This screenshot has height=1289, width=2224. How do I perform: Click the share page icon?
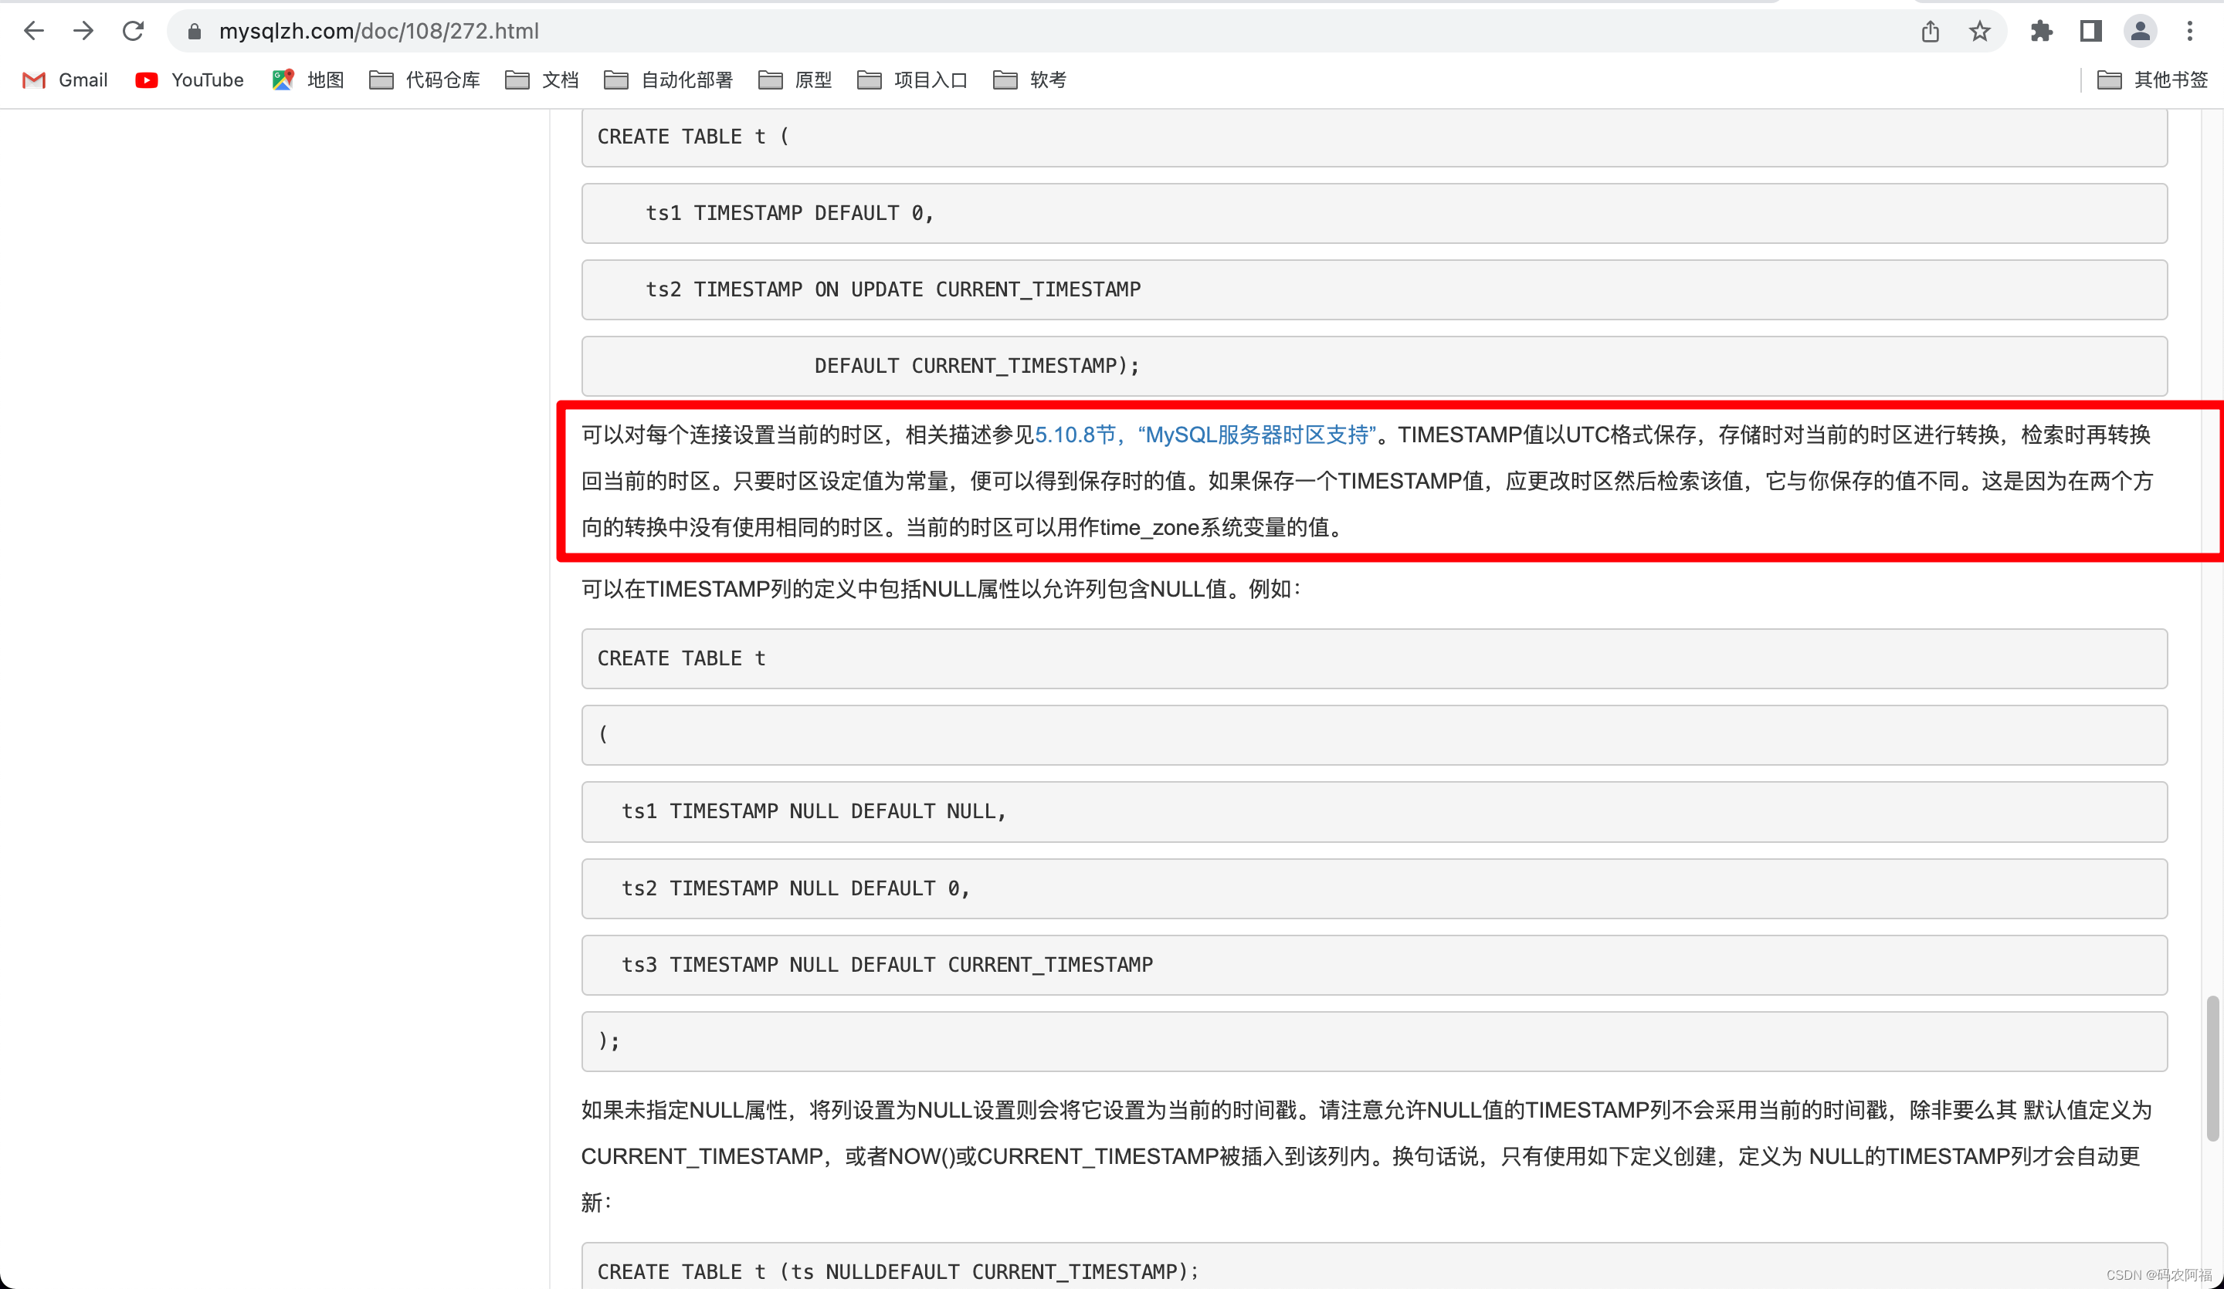pyautogui.click(x=1930, y=32)
